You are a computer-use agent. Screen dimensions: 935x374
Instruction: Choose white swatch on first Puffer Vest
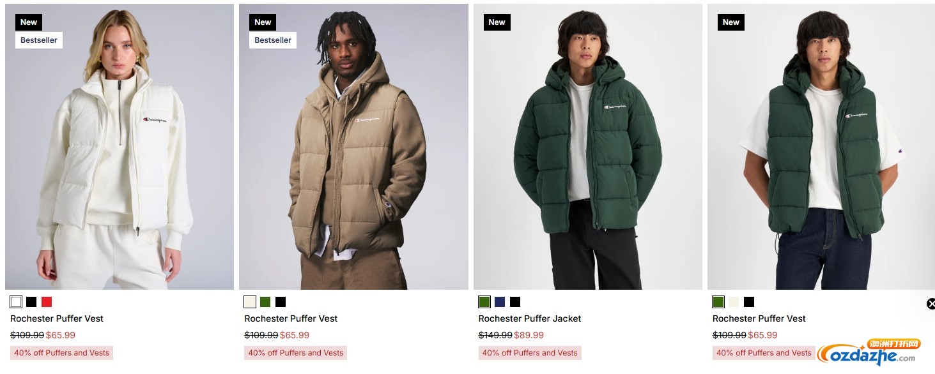(x=16, y=302)
